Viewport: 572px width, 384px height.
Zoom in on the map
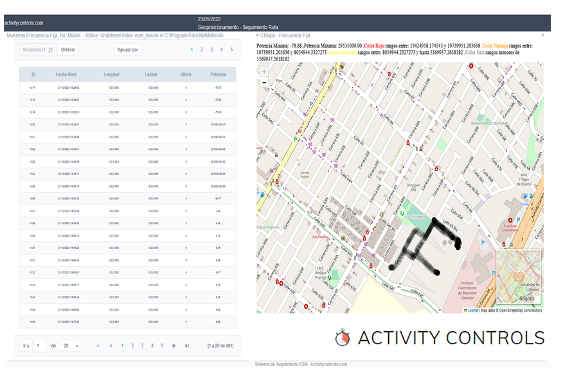[264, 71]
